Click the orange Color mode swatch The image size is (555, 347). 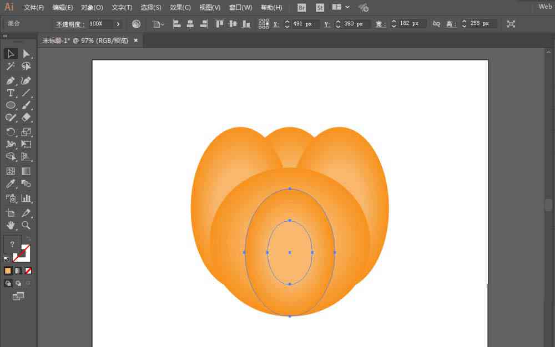(x=8, y=271)
